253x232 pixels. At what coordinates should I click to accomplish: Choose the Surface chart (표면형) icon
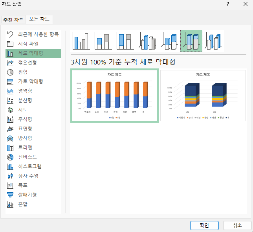click(x=10, y=129)
